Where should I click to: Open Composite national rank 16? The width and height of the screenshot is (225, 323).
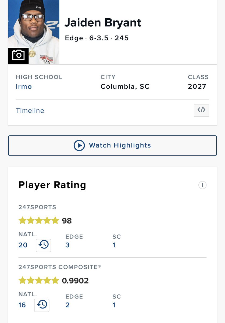click(22, 305)
